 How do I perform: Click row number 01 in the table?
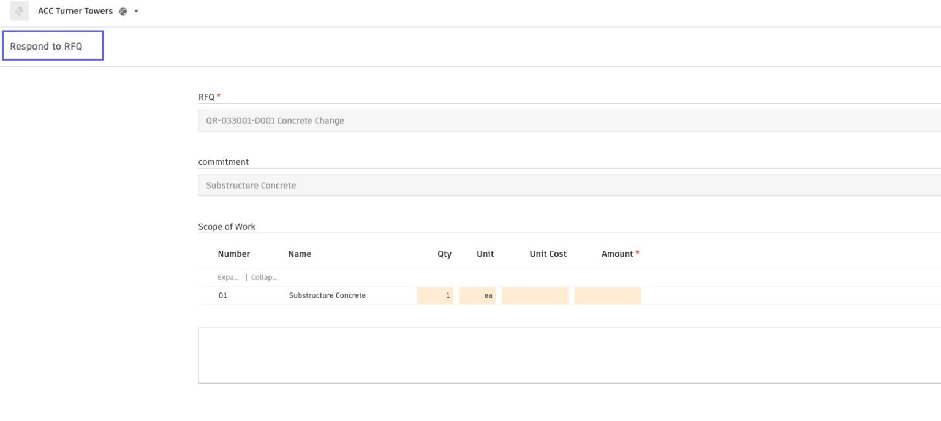[223, 295]
